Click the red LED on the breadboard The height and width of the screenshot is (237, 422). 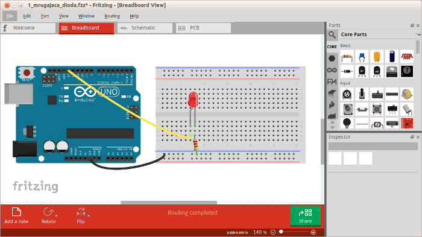pyautogui.click(x=193, y=100)
